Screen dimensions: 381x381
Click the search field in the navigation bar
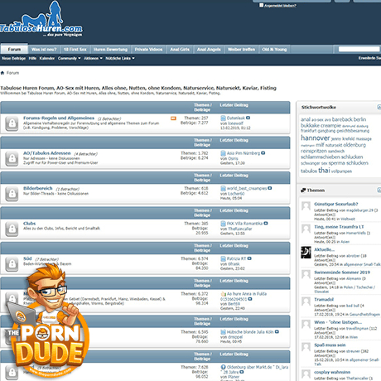359,49
